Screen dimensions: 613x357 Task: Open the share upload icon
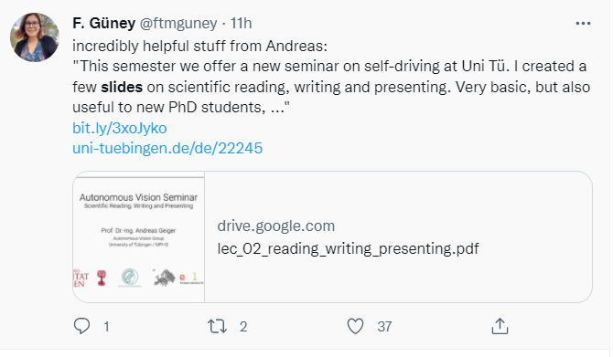click(x=500, y=326)
